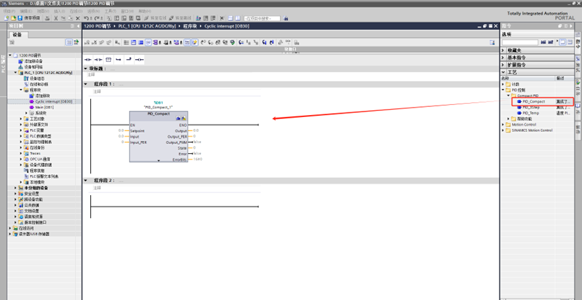Expand the 系统块 system blocks folder
This screenshot has width=582, height=300.
point(26,113)
